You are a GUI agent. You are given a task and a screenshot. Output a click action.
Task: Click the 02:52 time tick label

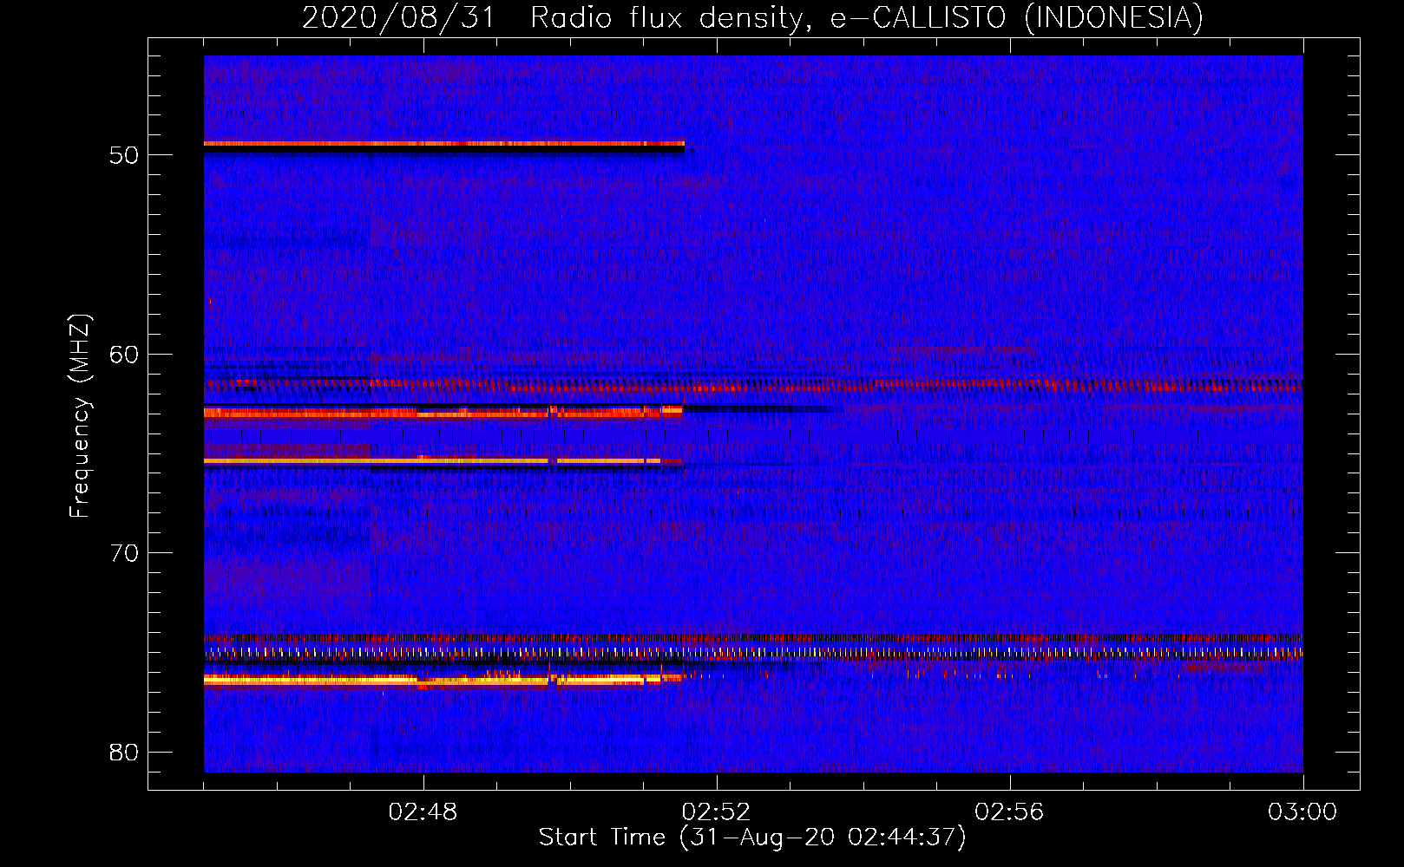(716, 812)
